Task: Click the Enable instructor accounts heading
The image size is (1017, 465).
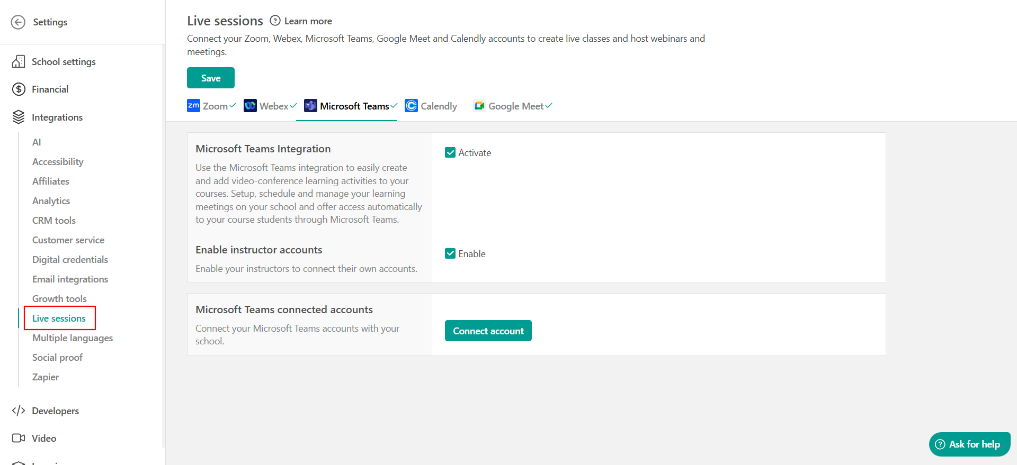Action: pos(258,250)
